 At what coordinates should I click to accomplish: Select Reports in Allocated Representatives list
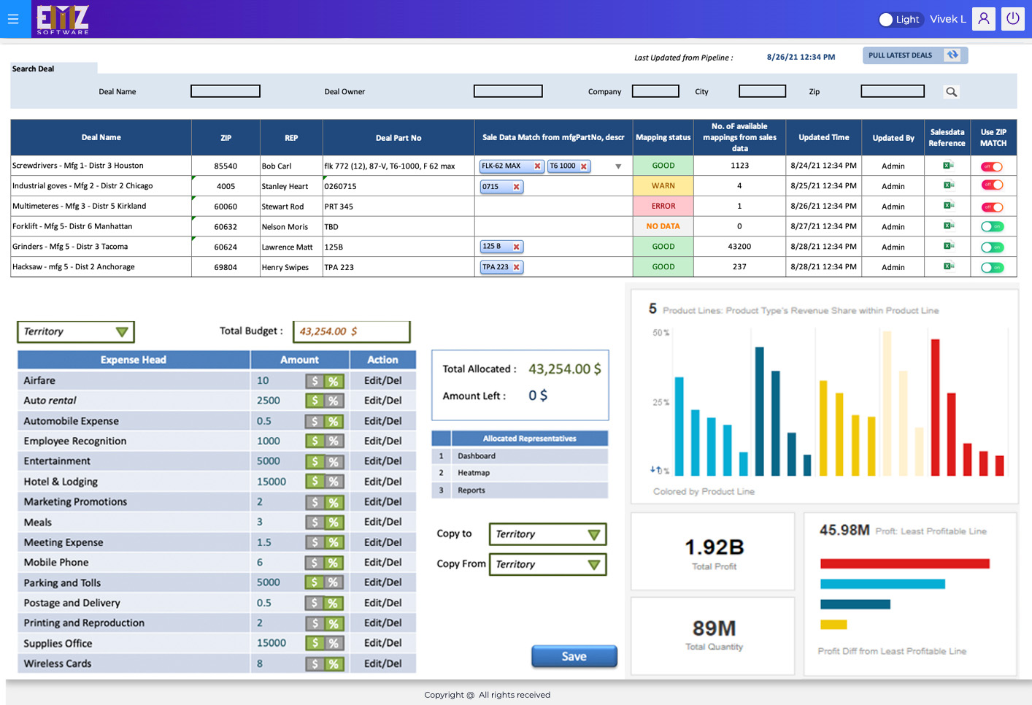pos(471,490)
